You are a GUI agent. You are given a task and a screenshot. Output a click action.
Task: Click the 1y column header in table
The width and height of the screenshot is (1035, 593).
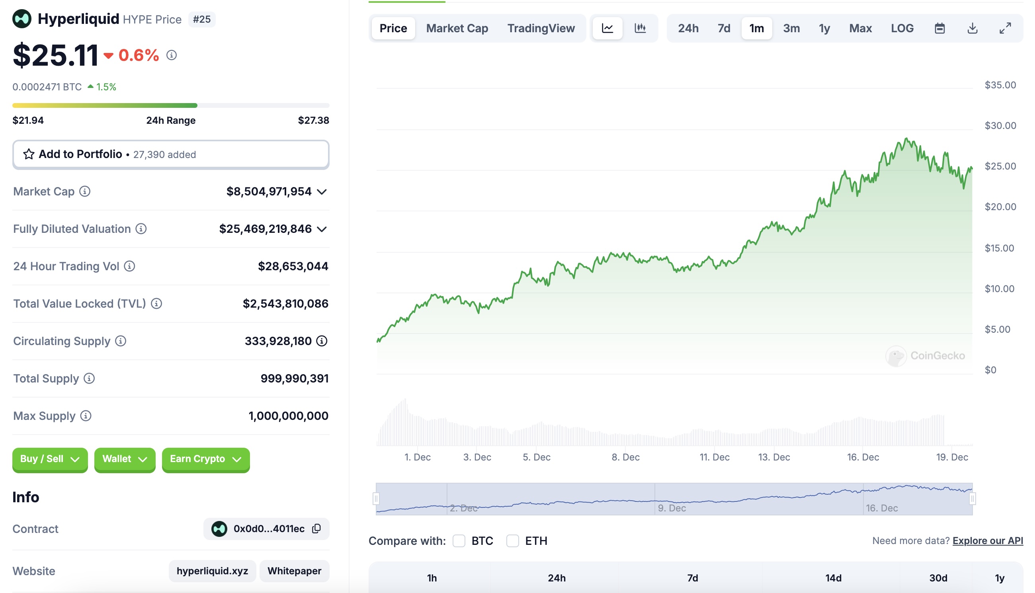coord(1000,578)
